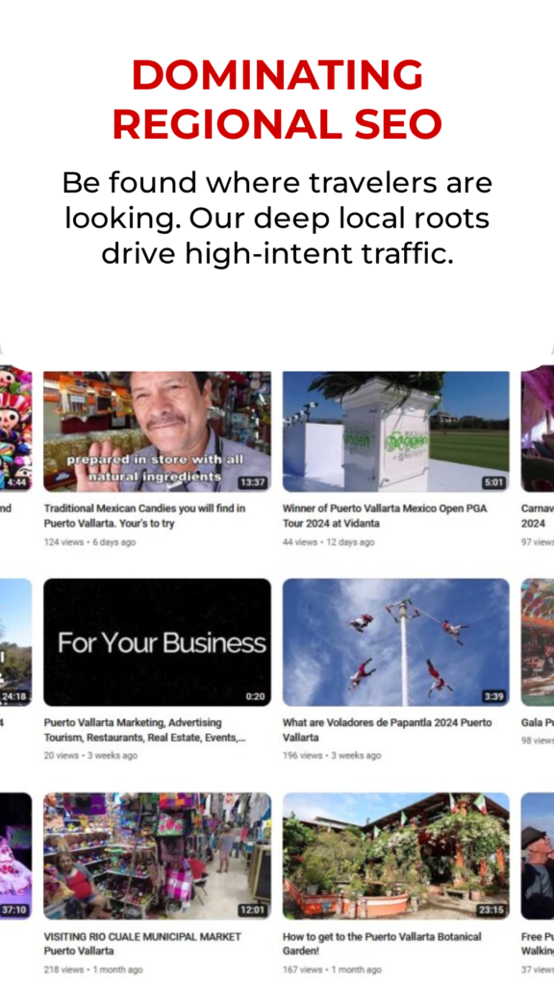The height and width of the screenshot is (986, 554).
Task: Click the Winner of Puerto Vallarta Mexico Open title
Action: (385, 516)
